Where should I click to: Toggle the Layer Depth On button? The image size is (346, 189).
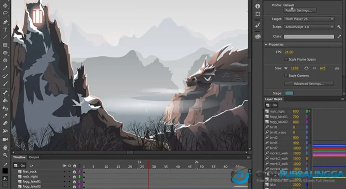tap(271, 105)
